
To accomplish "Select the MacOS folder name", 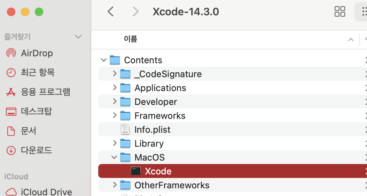I will coord(150,157).
